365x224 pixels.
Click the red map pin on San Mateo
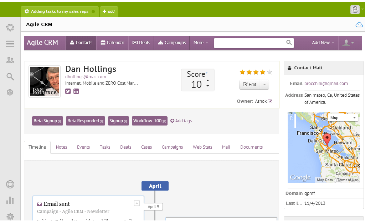327,140
